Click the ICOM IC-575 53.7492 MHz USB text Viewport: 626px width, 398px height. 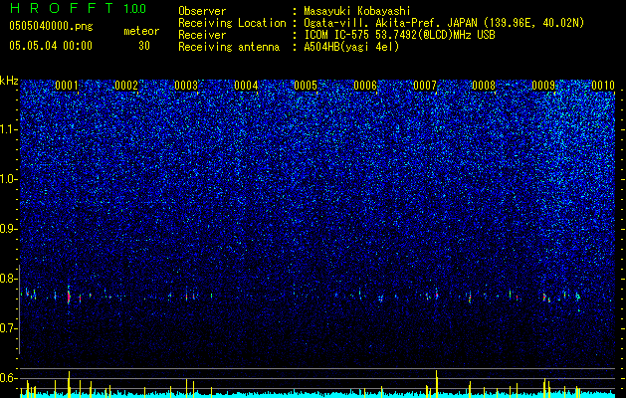399,35
